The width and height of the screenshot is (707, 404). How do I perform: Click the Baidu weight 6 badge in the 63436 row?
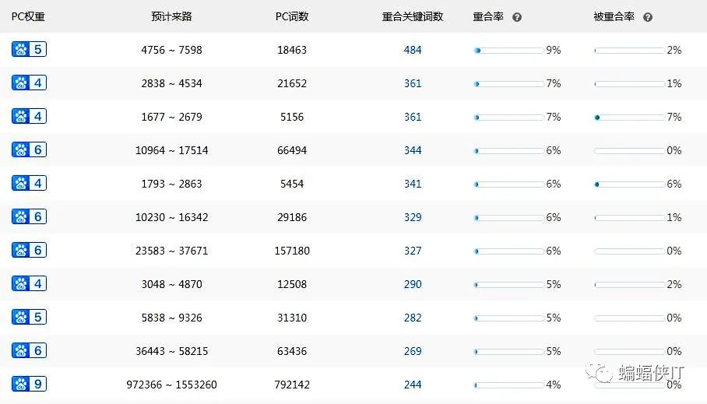(x=29, y=350)
